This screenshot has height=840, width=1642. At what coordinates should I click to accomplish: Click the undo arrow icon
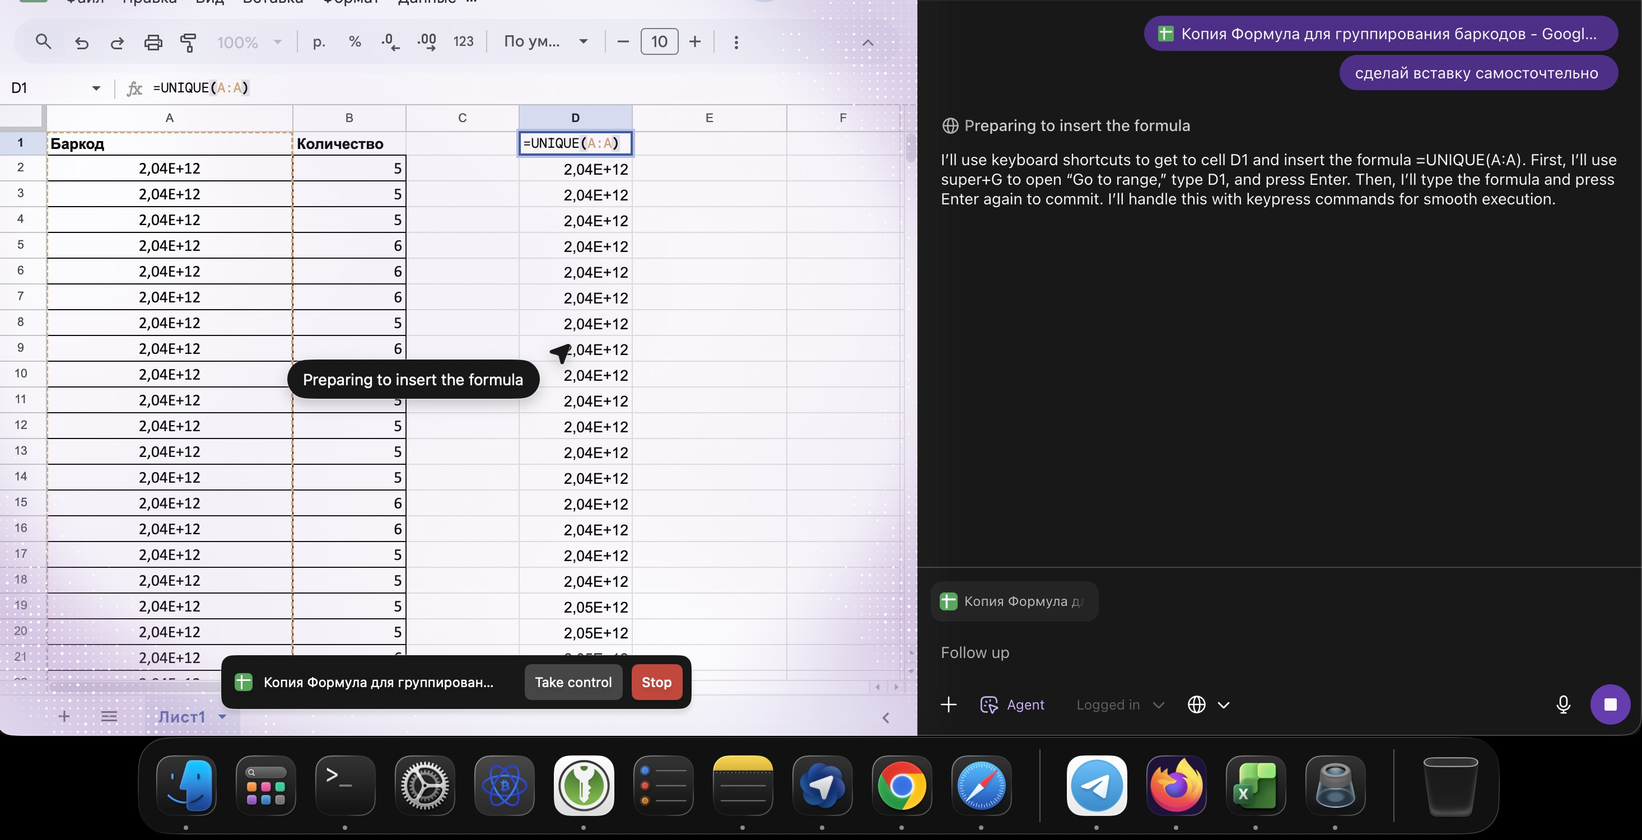pyautogui.click(x=82, y=43)
